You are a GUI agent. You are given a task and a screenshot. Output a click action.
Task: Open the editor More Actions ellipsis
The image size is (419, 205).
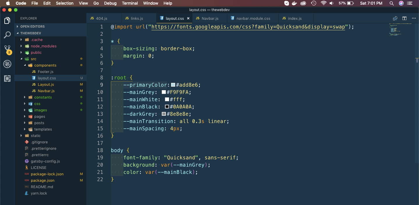[414, 18]
